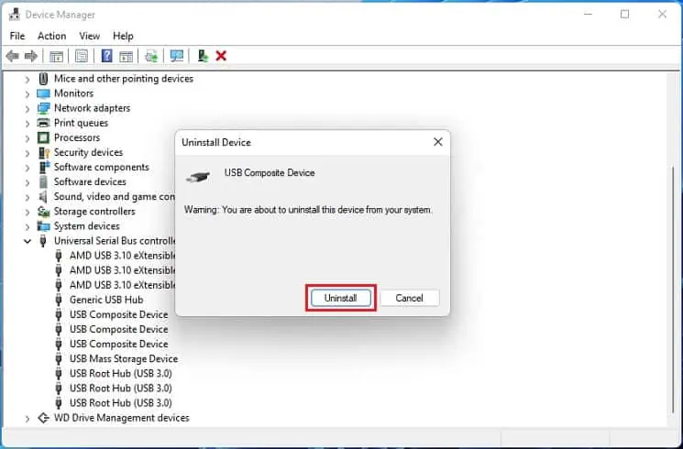Image resolution: width=683 pixels, height=449 pixels.
Task: Collapse Universal Serial Bus controllers node
Action: (28, 241)
